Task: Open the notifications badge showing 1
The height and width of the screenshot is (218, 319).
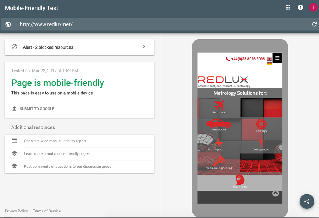Action: [x=301, y=7]
